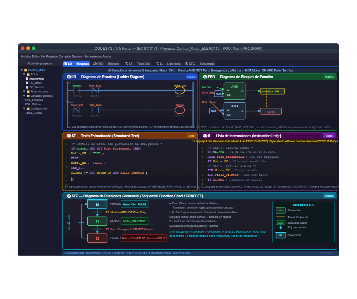Viewport: 357px width, 299px height.
Task: Collapse the Tipos de datos node
Action: coord(24,92)
